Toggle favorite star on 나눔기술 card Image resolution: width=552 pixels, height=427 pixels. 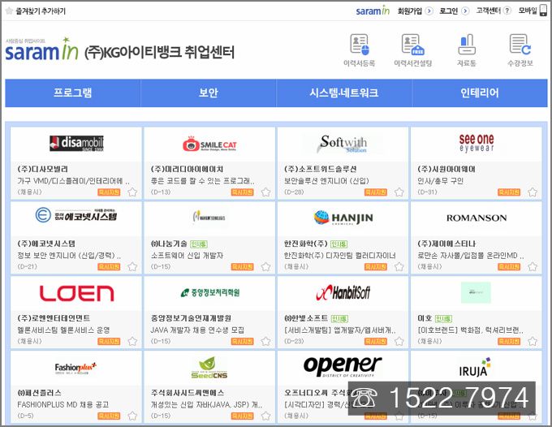(x=265, y=267)
